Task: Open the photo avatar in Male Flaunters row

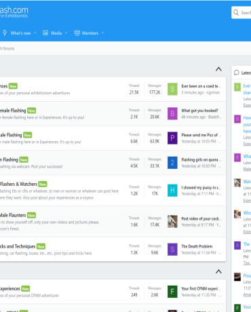Action: (x=172, y=222)
